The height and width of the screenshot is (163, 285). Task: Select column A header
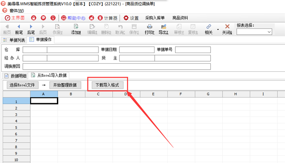tap(44, 94)
